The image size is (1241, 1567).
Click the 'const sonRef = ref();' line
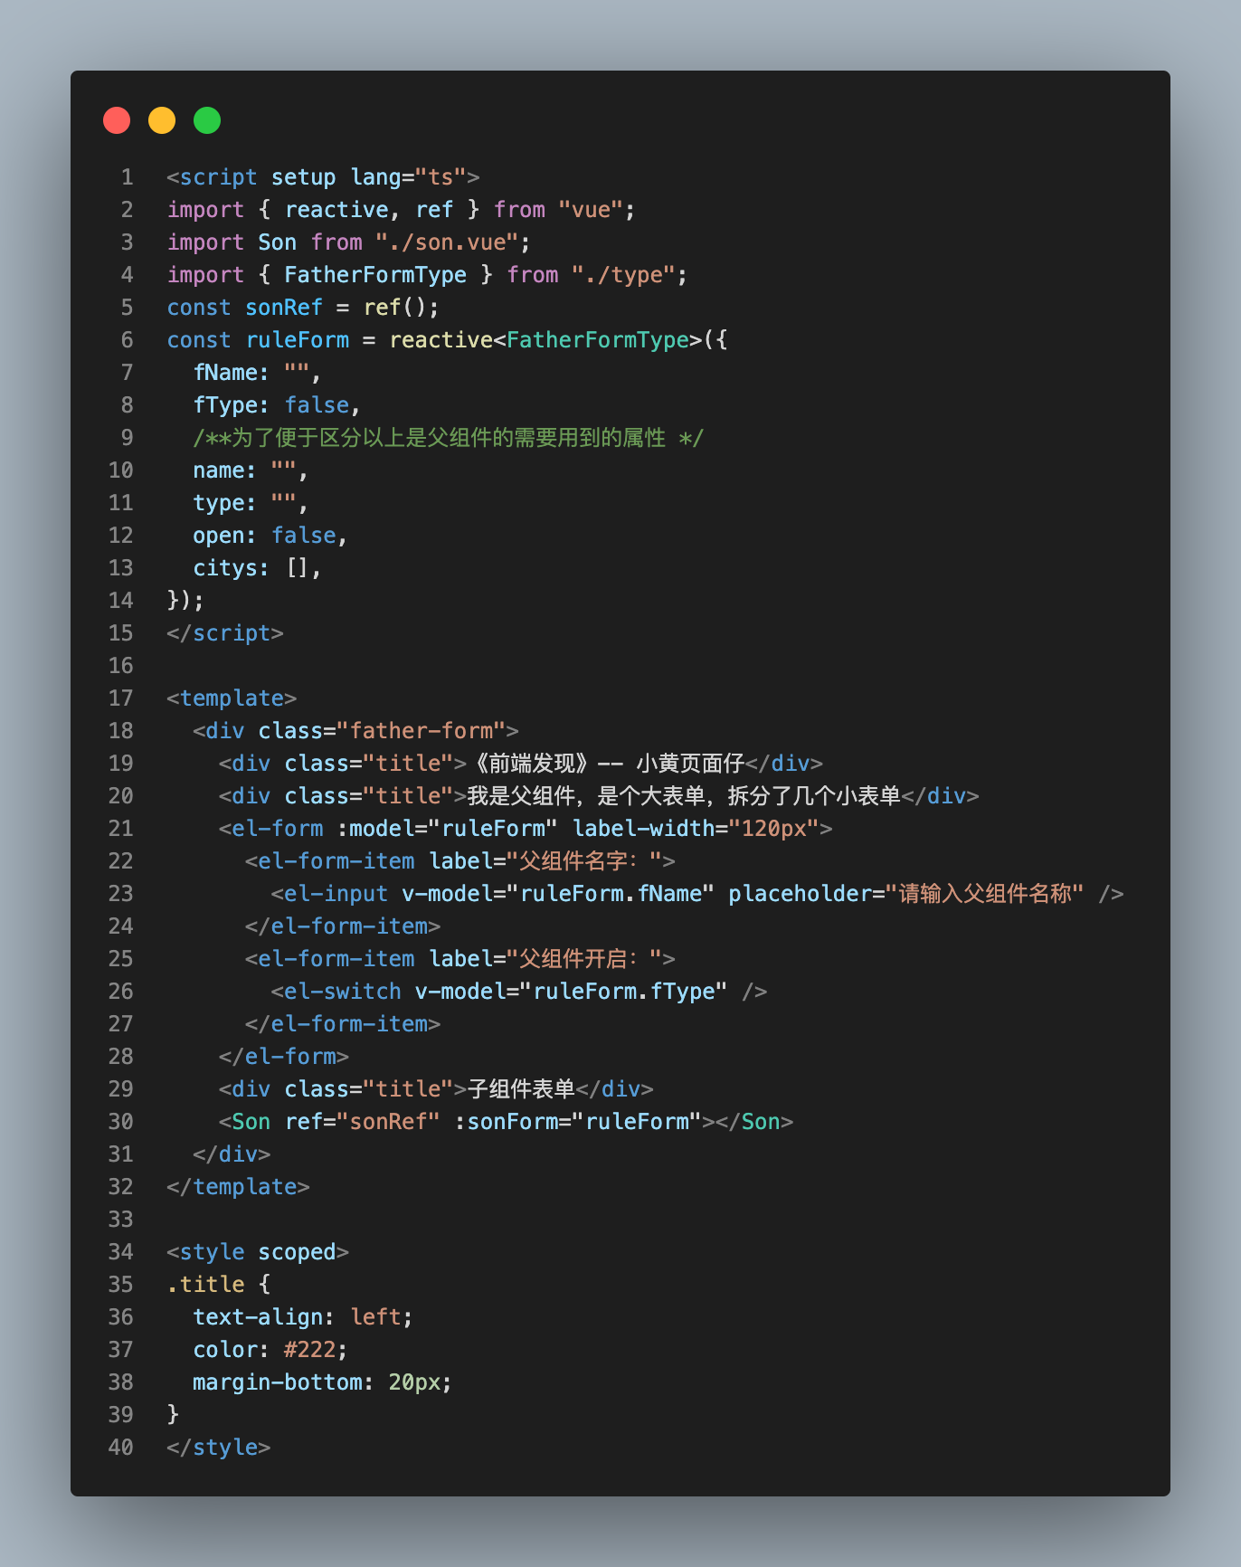click(x=303, y=308)
